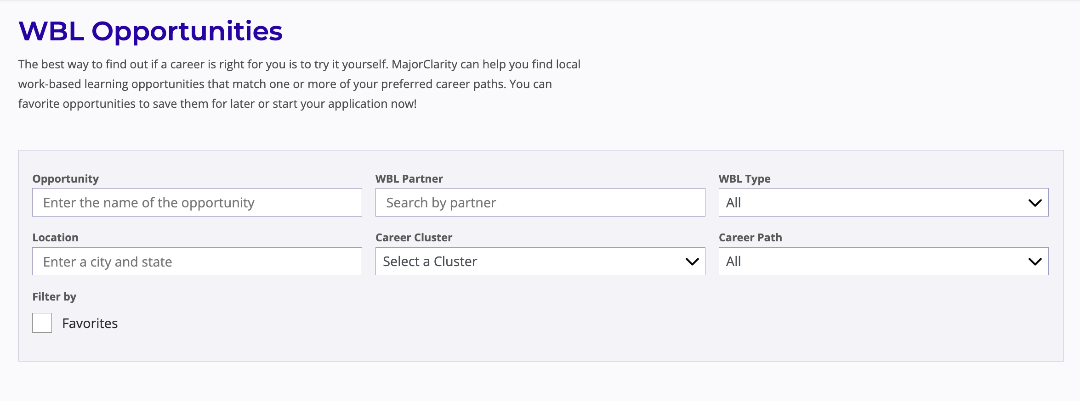This screenshot has width=1080, height=401.
Task: Click the Career Cluster label text
Action: (x=414, y=238)
